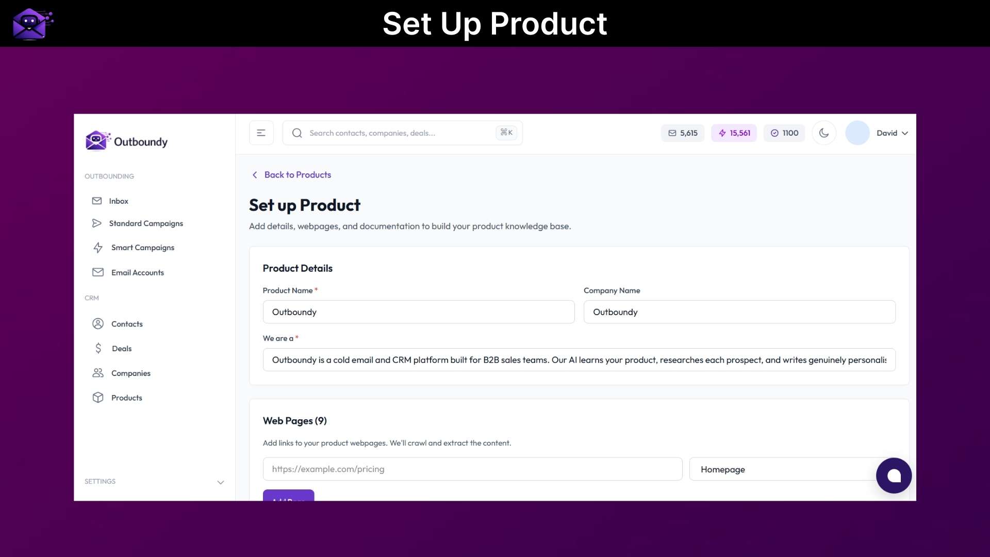
Task: Open the David account dropdown
Action: pyautogui.click(x=892, y=133)
